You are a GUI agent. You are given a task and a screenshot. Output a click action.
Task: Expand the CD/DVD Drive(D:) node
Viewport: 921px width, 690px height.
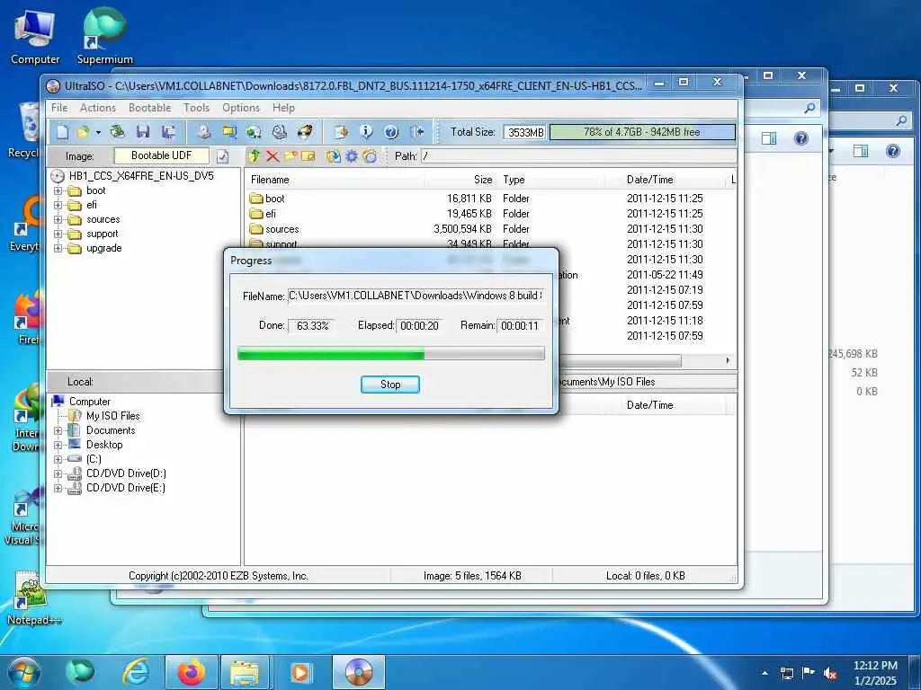58,474
